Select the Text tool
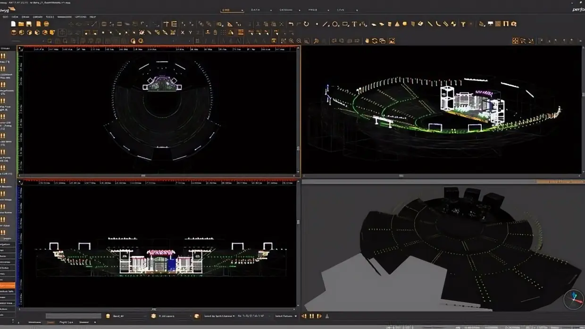This screenshot has width=585, height=329. [354, 24]
